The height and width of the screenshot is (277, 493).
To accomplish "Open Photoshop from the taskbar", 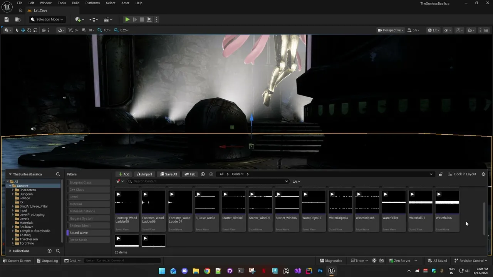I will coord(320,271).
